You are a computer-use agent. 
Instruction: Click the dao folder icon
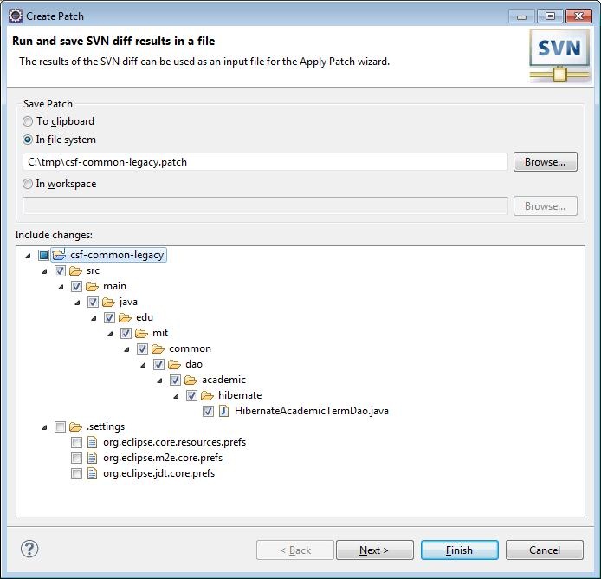pyautogui.click(x=174, y=364)
